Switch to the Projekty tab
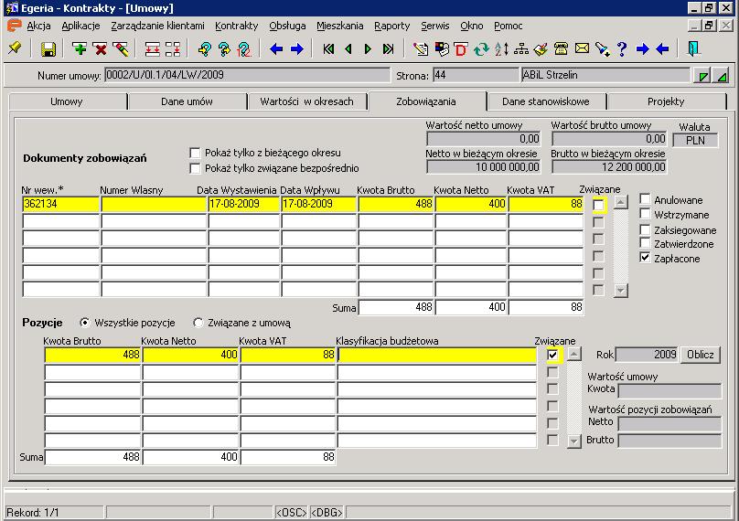Screen dimensions: 739x521 pyautogui.click(x=666, y=101)
